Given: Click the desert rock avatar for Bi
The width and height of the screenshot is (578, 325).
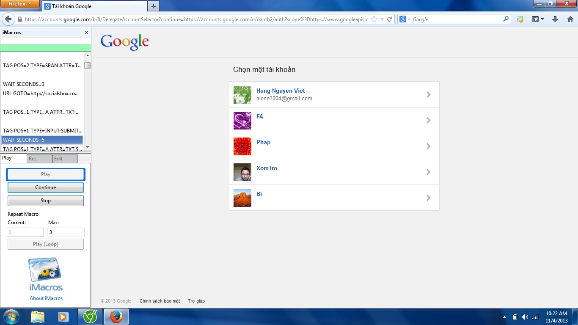Looking at the screenshot, I should tap(242, 198).
